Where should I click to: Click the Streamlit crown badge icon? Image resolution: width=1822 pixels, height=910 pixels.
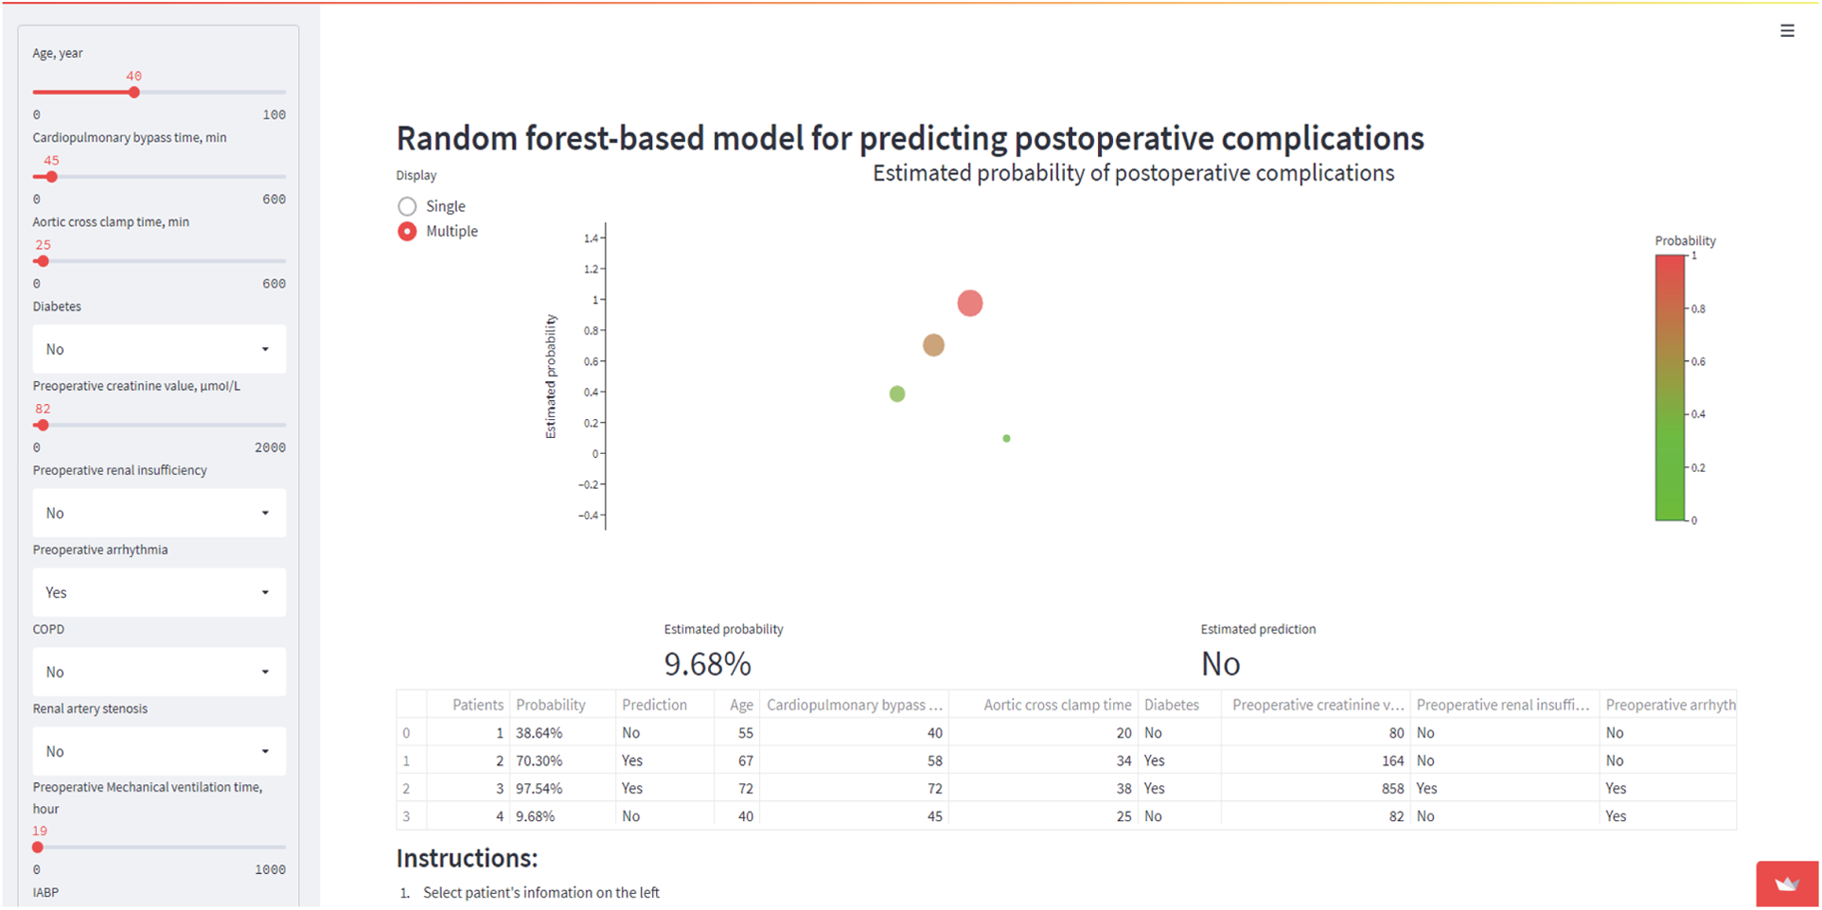(x=1787, y=884)
